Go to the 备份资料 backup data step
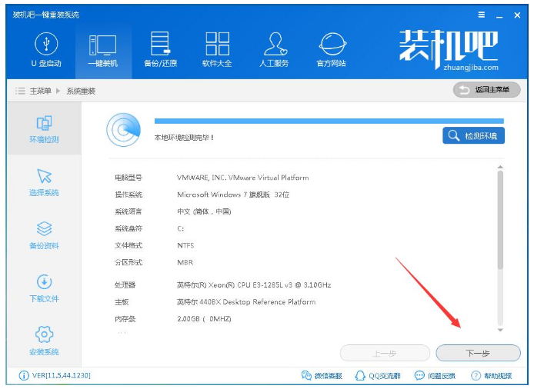The image size is (534, 389). (x=45, y=235)
